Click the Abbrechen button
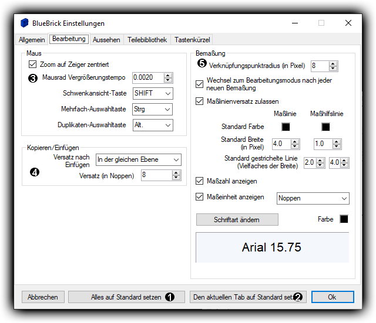The height and width of the screenshot is (323, 376). pyautogui.click(x=43, y=297)
